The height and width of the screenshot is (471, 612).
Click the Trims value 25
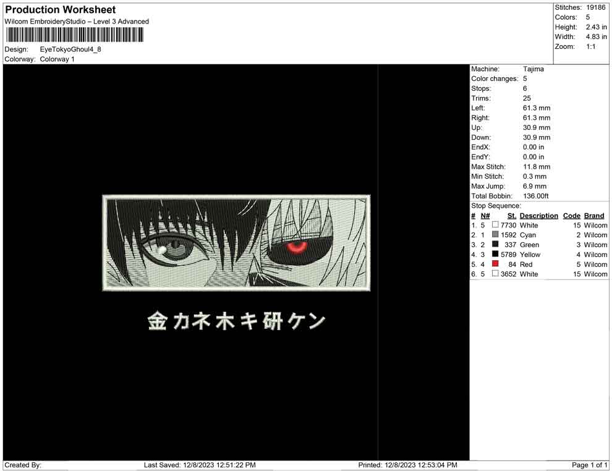tap(527, 98)
